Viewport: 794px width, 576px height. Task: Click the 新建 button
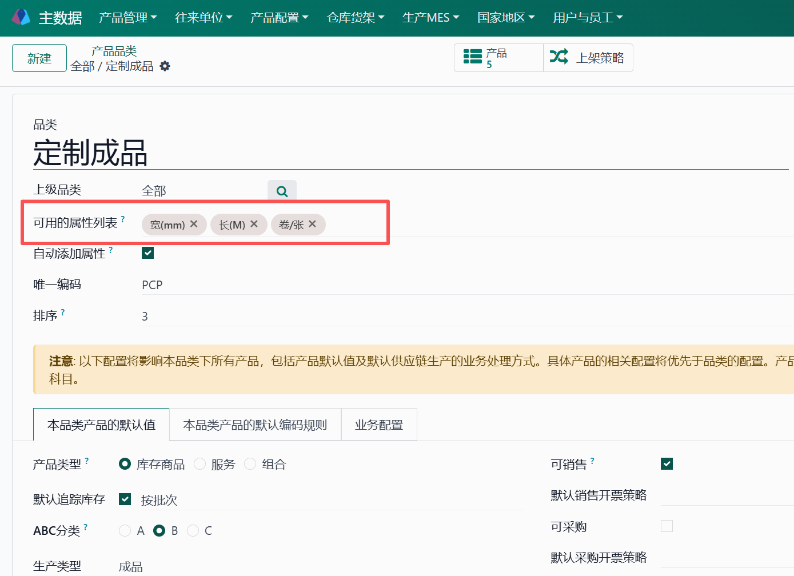(39, 58)
